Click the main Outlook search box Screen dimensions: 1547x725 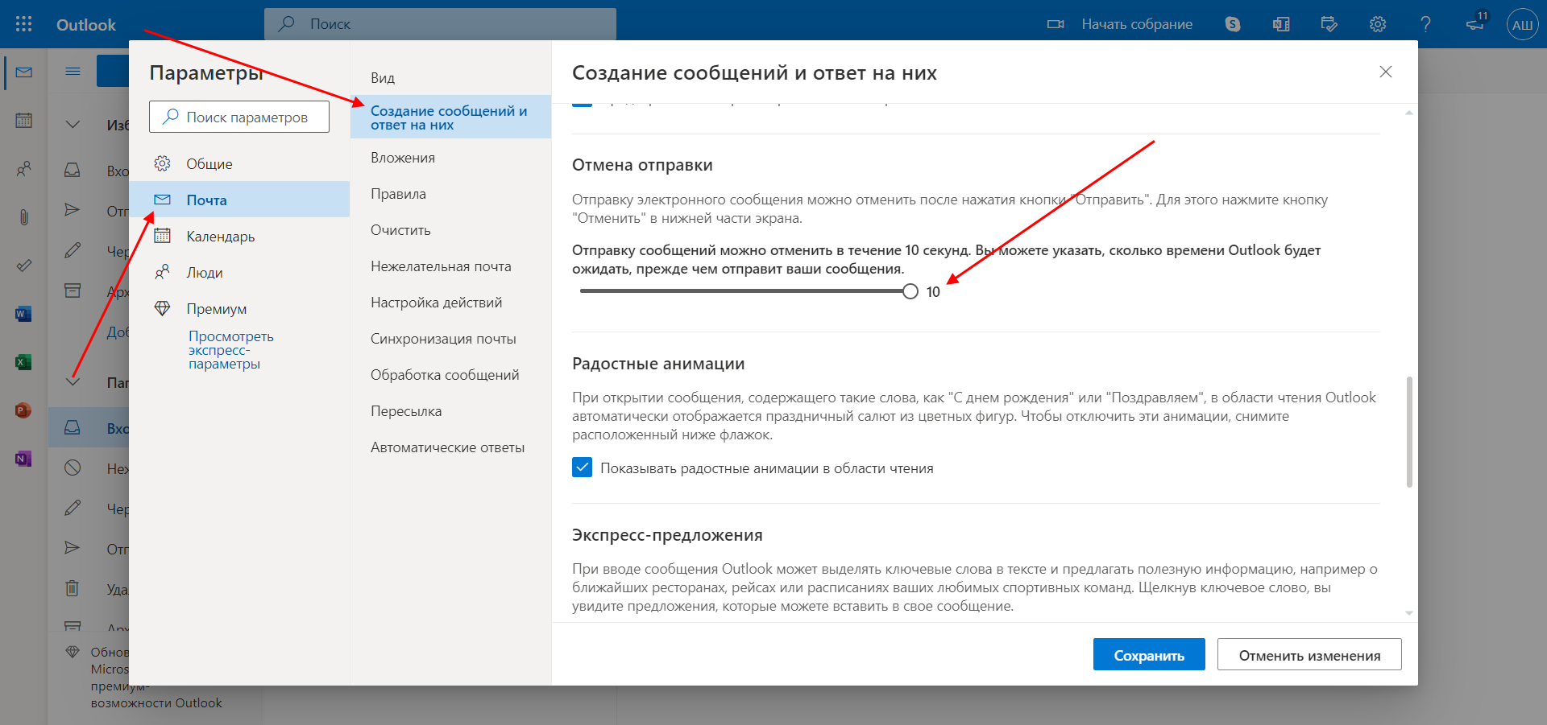coord(440,24)
